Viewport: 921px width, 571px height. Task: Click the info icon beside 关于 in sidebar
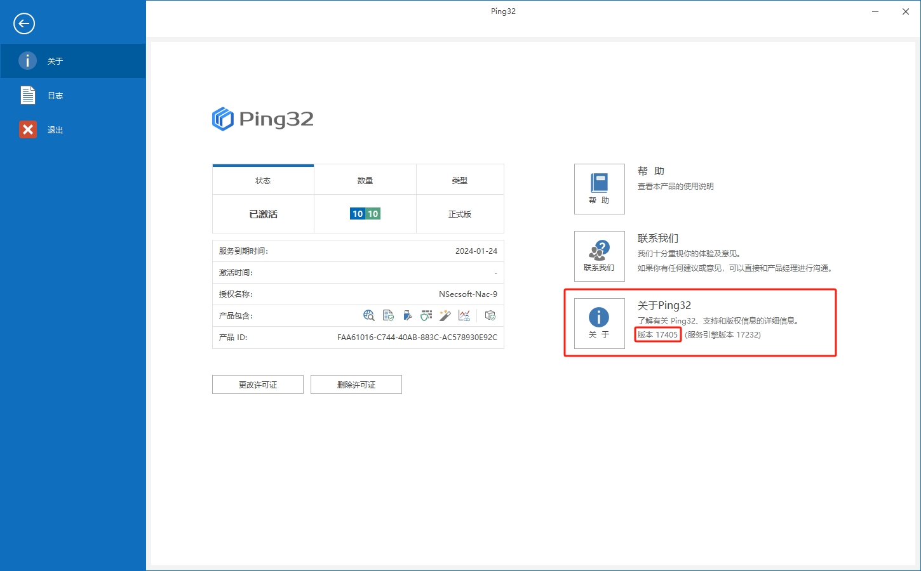pyautogui.click(x=27, y=61)
